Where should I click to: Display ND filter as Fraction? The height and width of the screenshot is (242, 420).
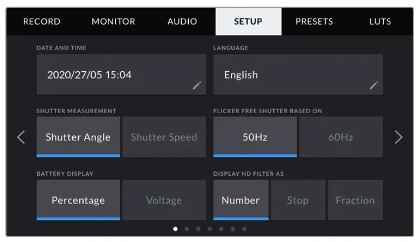pyautogui.click(x=355, y=200)
